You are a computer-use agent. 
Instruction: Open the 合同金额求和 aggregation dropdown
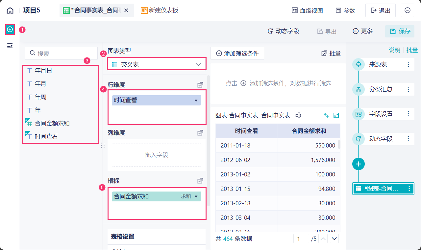coord(196,196)
